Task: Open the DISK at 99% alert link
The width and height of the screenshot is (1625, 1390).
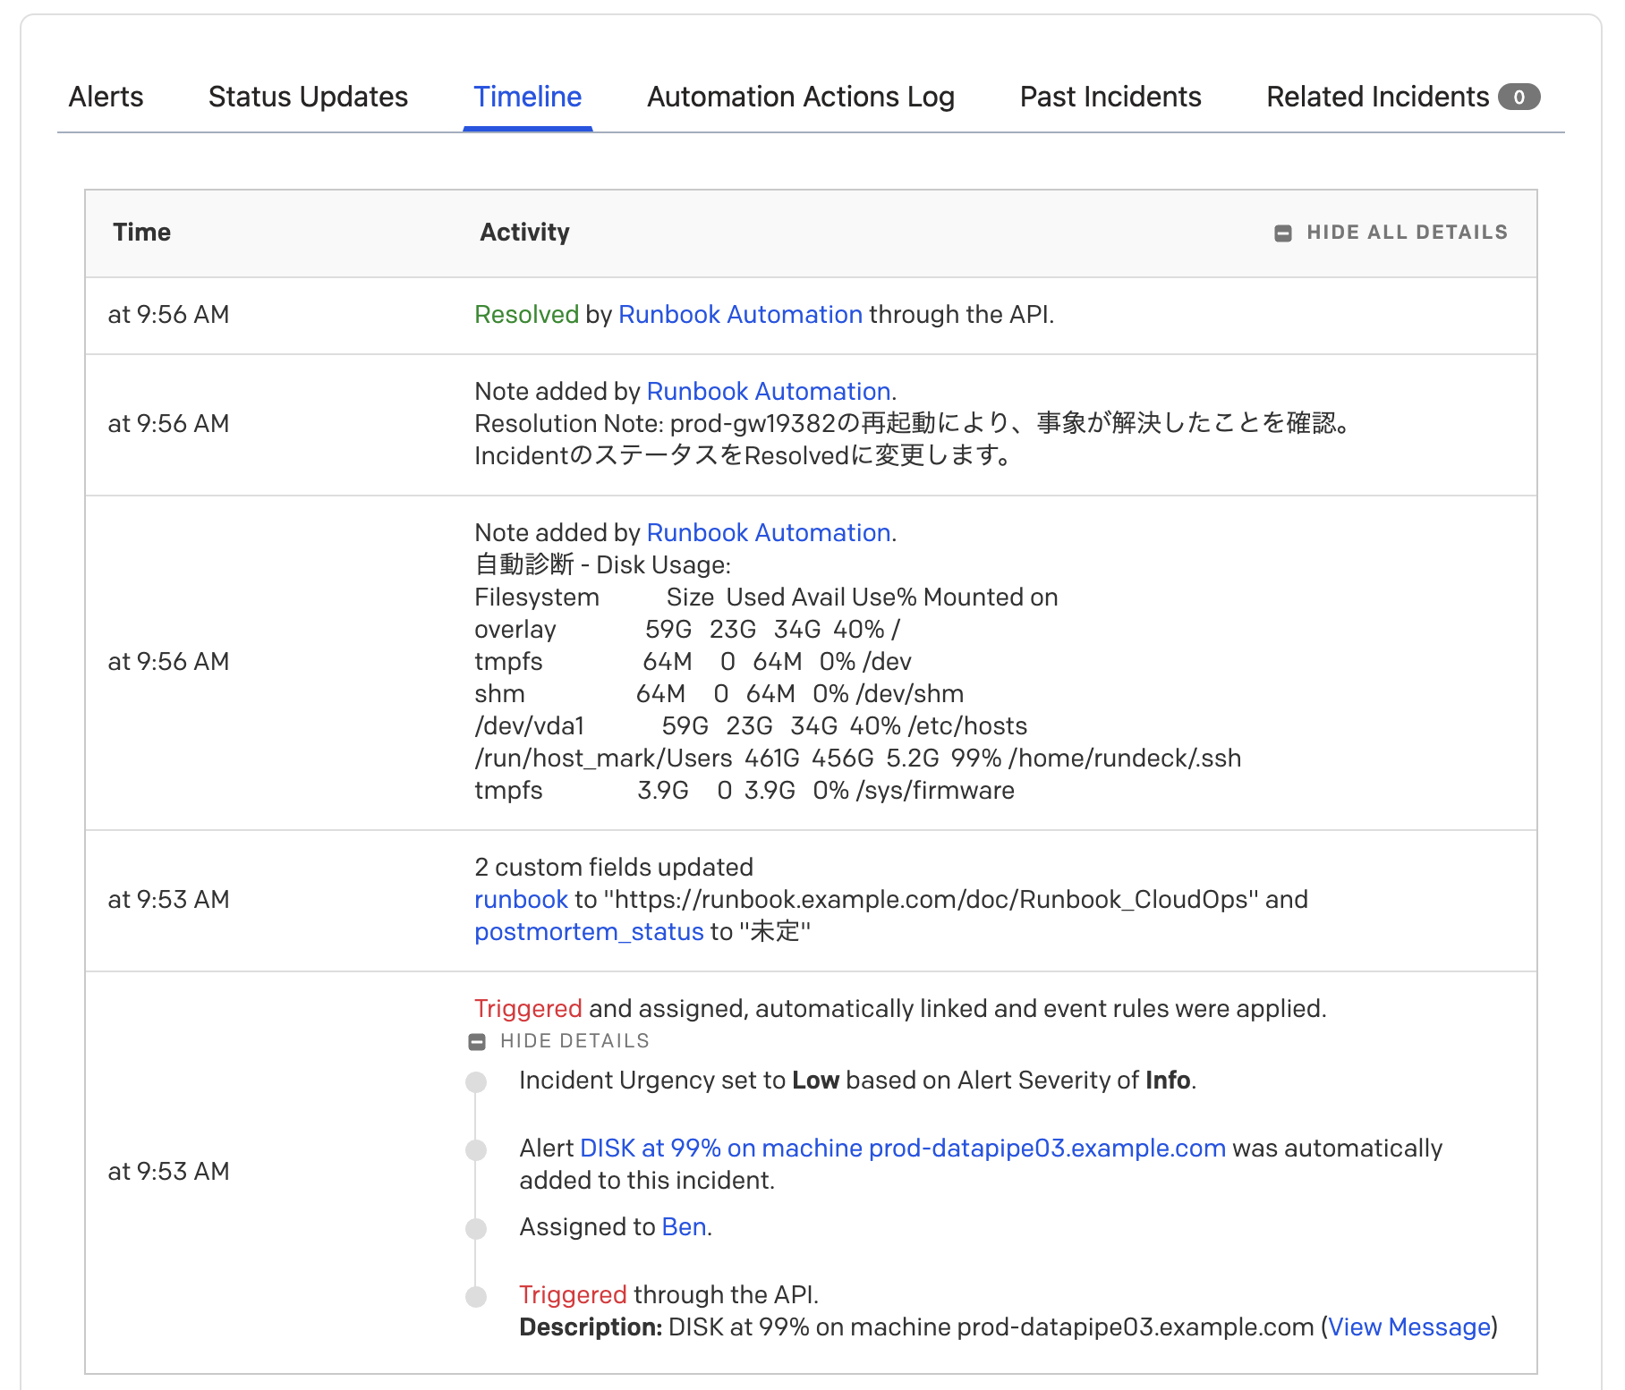Action: point(902,1148)
